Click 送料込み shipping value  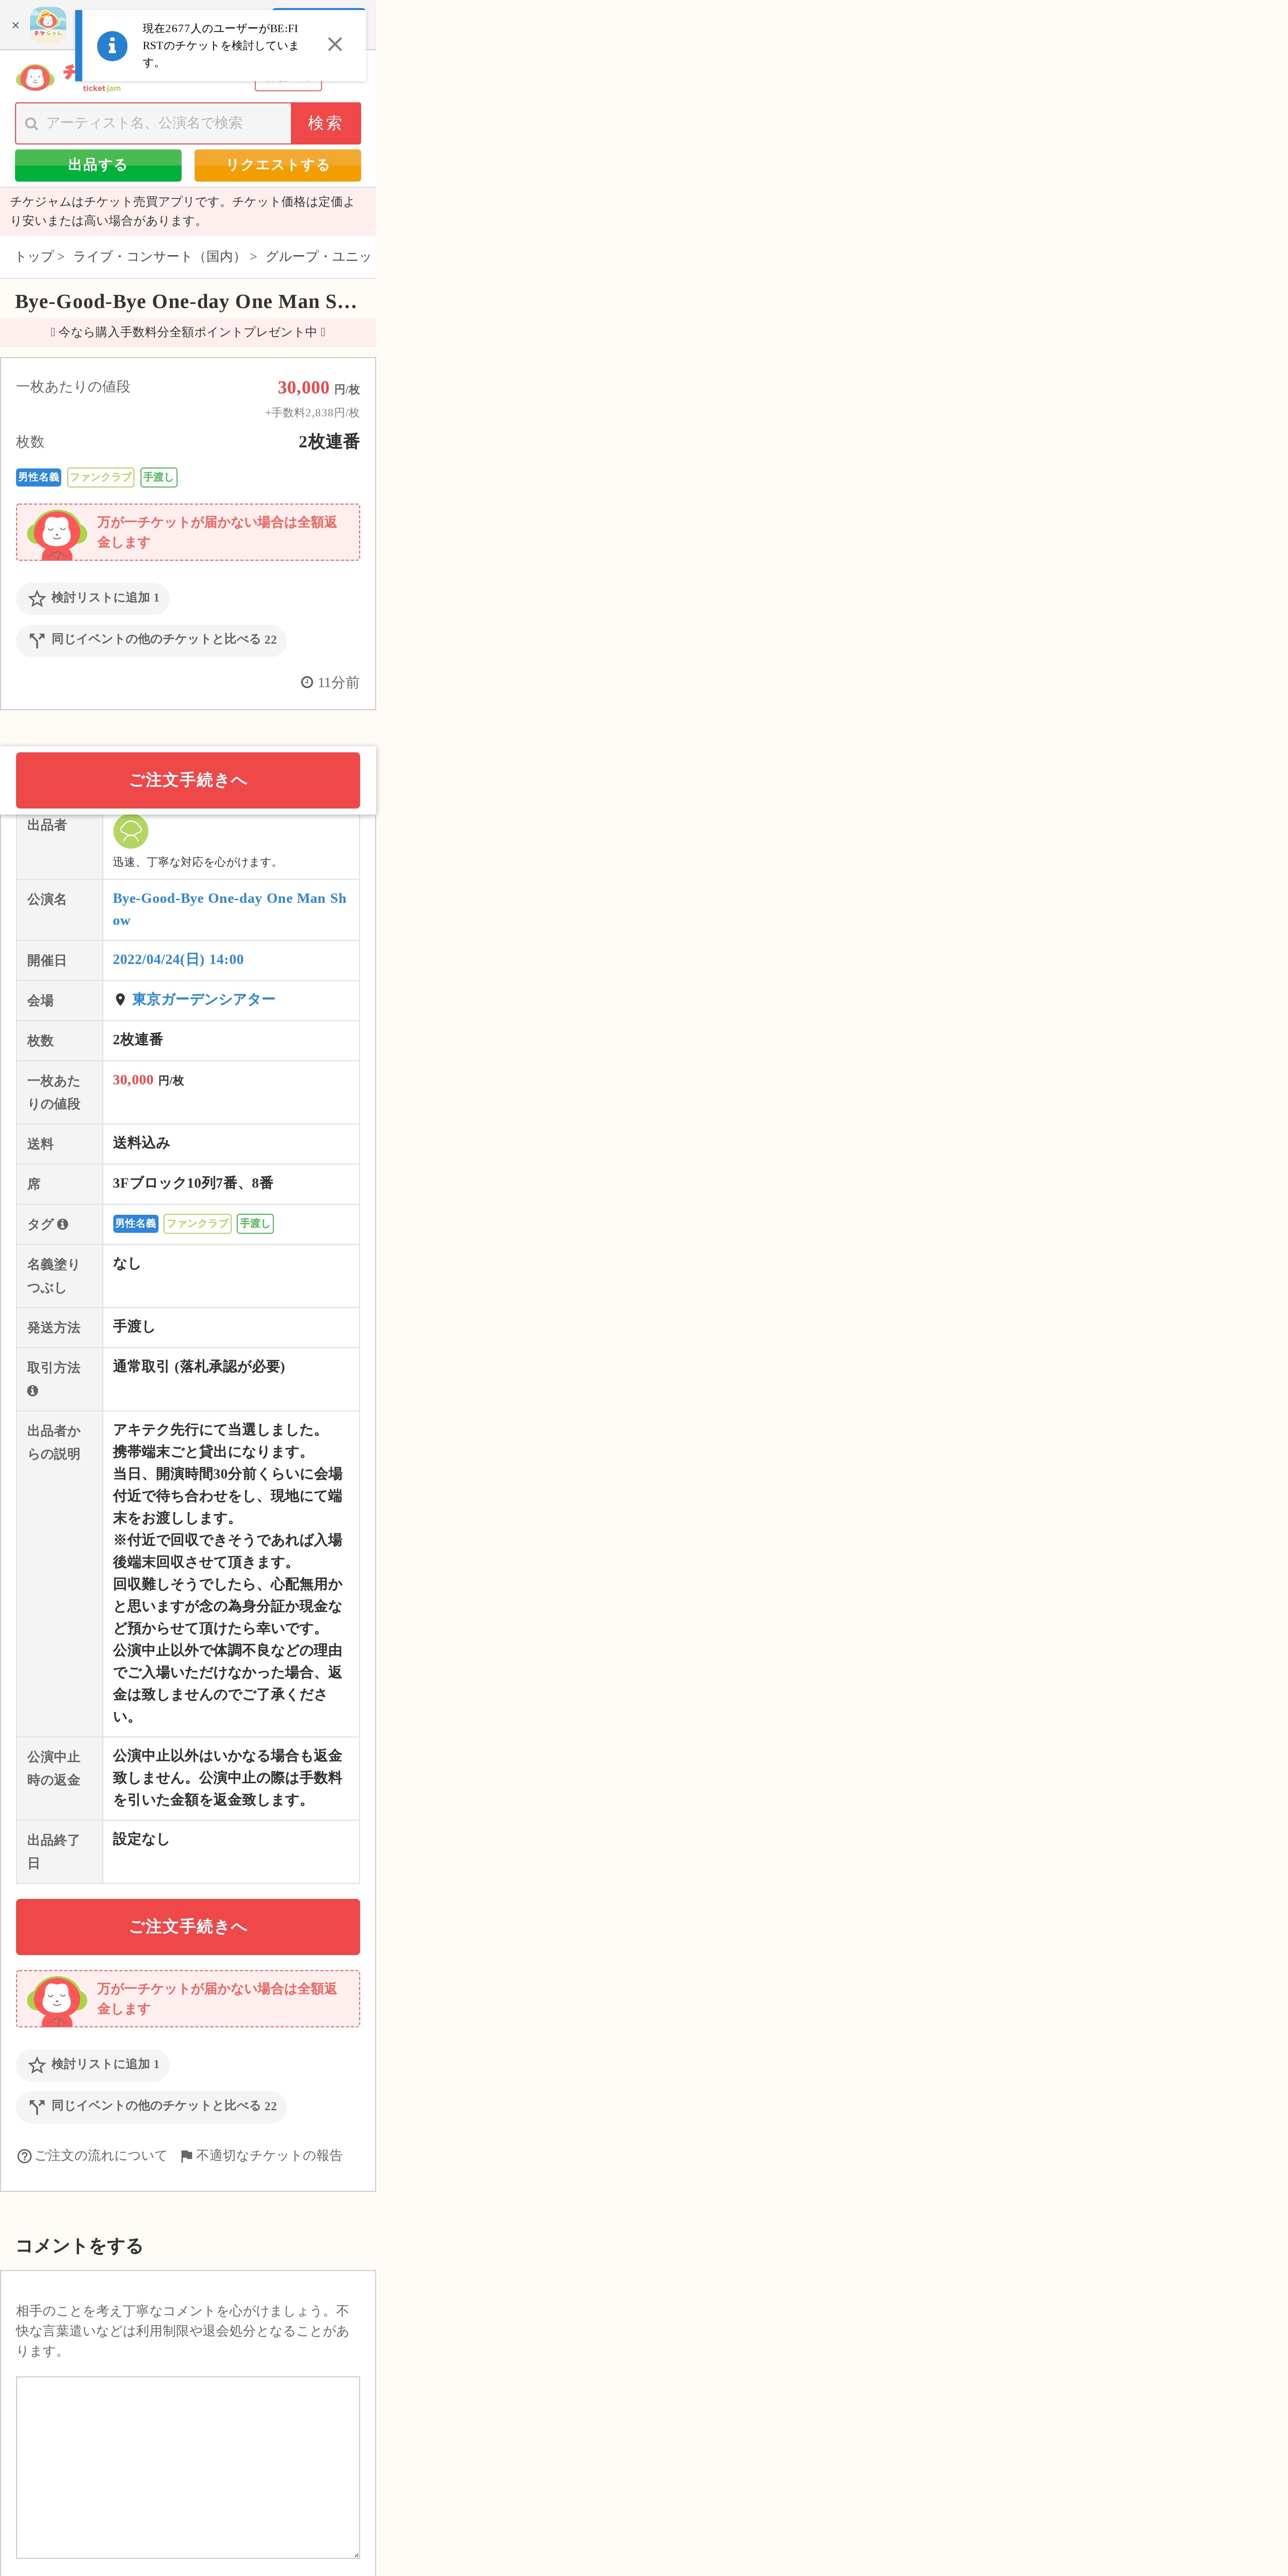click(141, 1143)
